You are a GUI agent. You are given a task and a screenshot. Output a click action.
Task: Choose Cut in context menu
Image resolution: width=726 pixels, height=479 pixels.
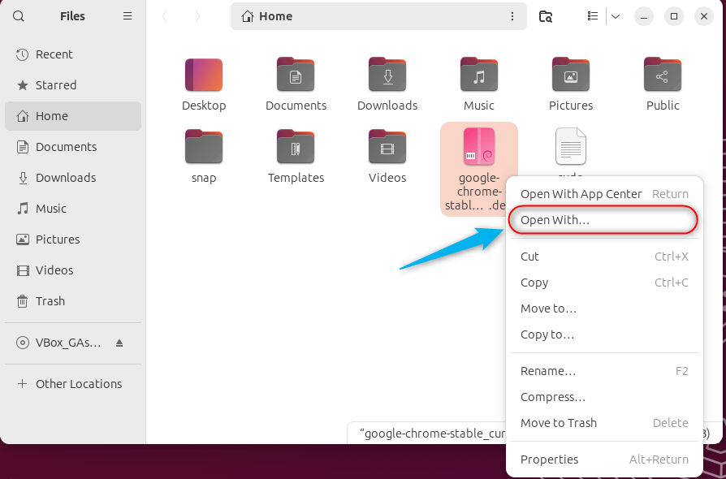coord(604,257)
